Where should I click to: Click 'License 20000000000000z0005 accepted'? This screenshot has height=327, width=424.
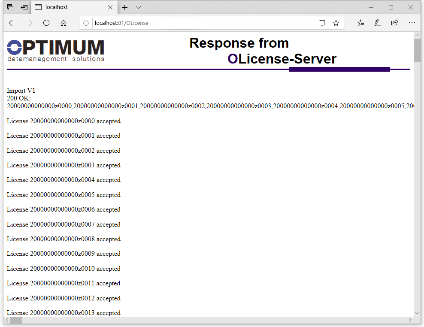pos(64,195)
